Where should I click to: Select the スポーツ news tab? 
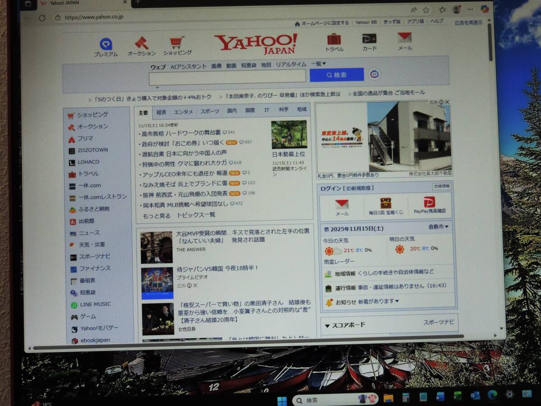coord(210,111)
